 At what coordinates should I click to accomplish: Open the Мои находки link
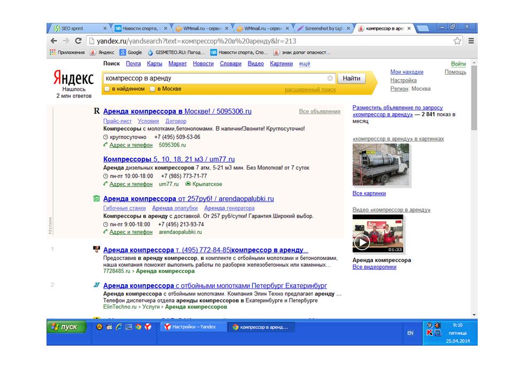coord(407,72)
